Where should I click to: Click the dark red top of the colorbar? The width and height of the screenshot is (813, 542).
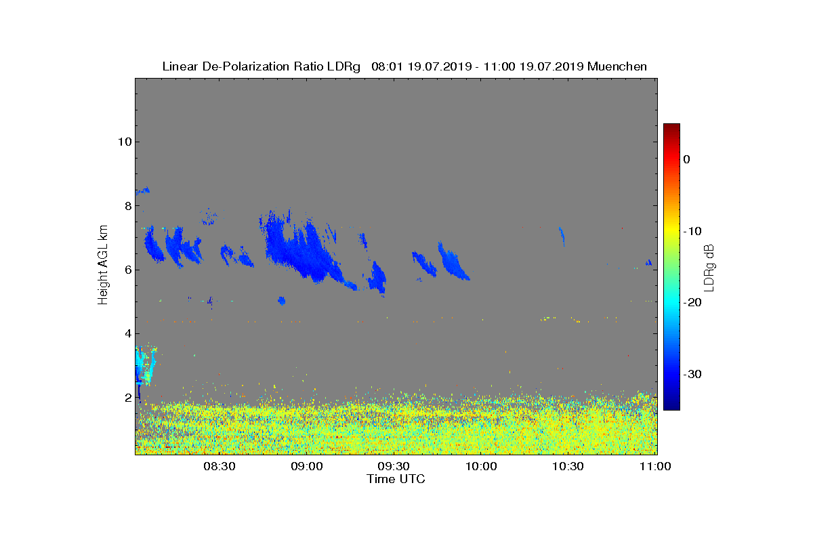pyautogui.click(x=671, y=127)
